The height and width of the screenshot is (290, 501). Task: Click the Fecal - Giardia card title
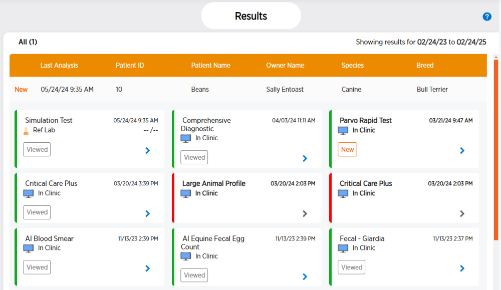pos(362,238)
